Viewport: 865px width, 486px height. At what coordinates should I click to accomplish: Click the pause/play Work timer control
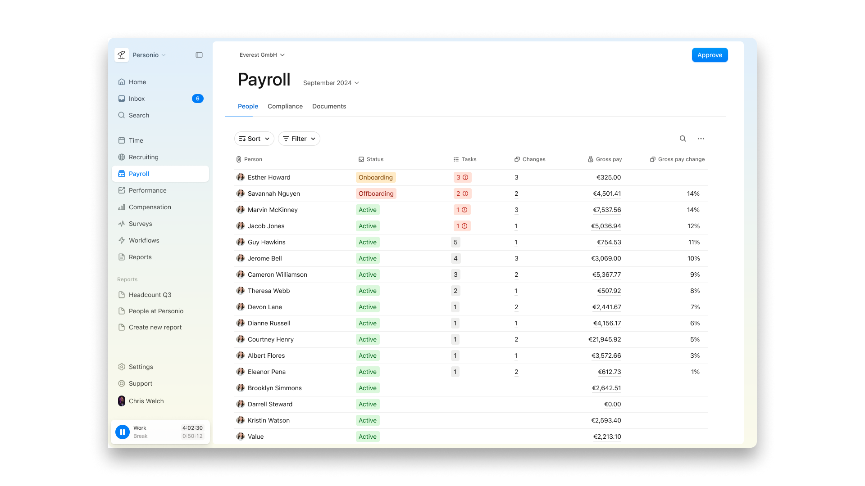(123, 432)
